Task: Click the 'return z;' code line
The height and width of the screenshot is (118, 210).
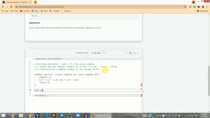Action: pos(45,82)
